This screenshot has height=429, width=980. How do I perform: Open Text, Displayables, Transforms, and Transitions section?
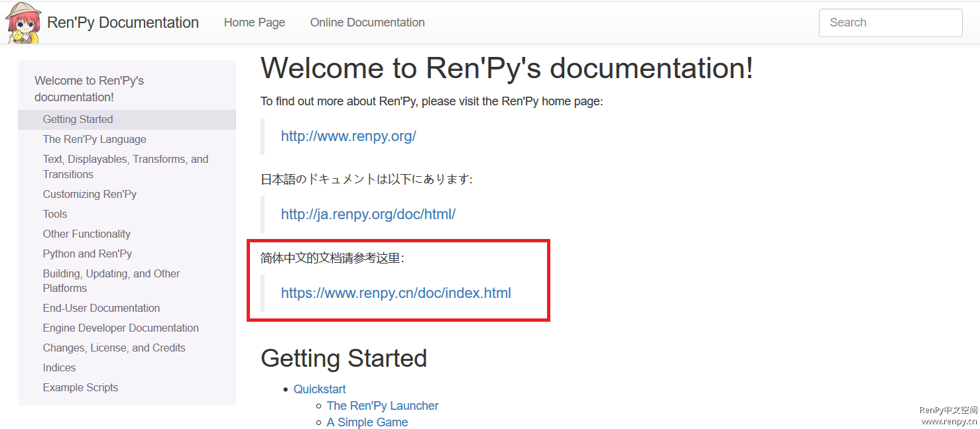click(126, 167)
